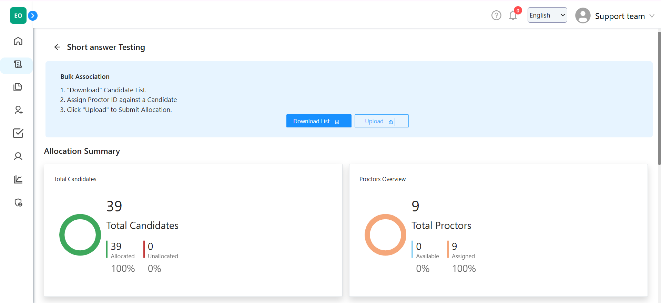Click the green Total Candidates donut chart
661x303 pixels.
pos(80,235)
